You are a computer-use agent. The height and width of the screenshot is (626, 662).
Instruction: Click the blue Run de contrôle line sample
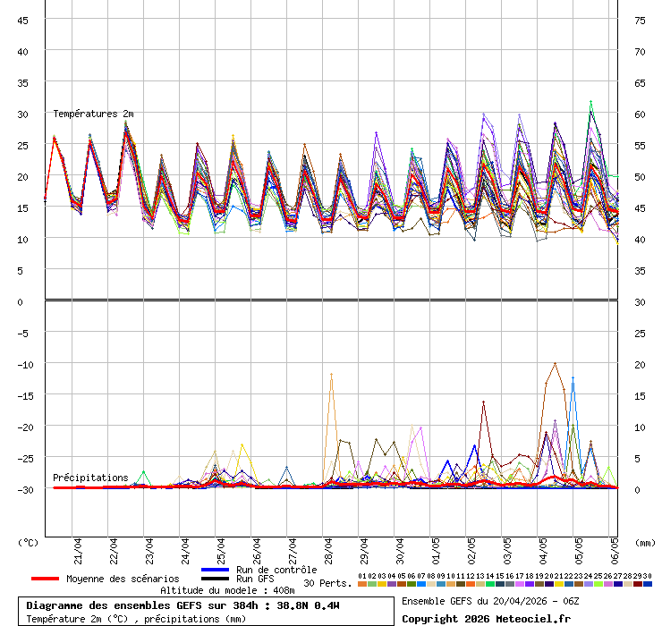tap(216, 570)
